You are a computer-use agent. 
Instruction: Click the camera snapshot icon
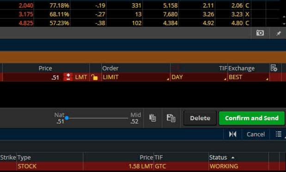point(260,33)
